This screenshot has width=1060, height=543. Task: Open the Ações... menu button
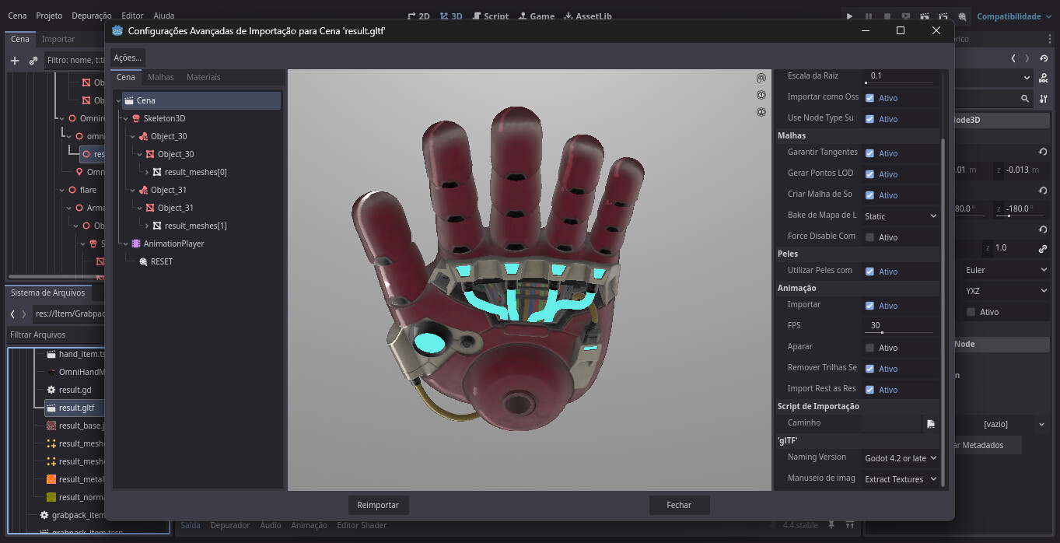click(128, 58)
